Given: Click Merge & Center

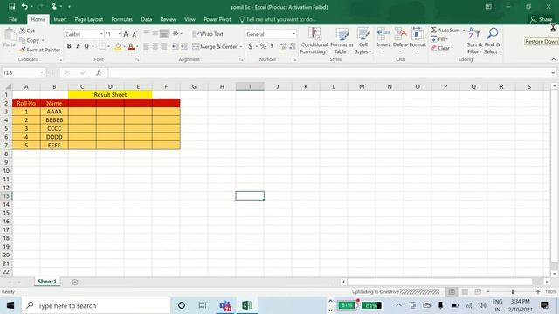Looking at the screenshot, I should click(x=215, y=46).
